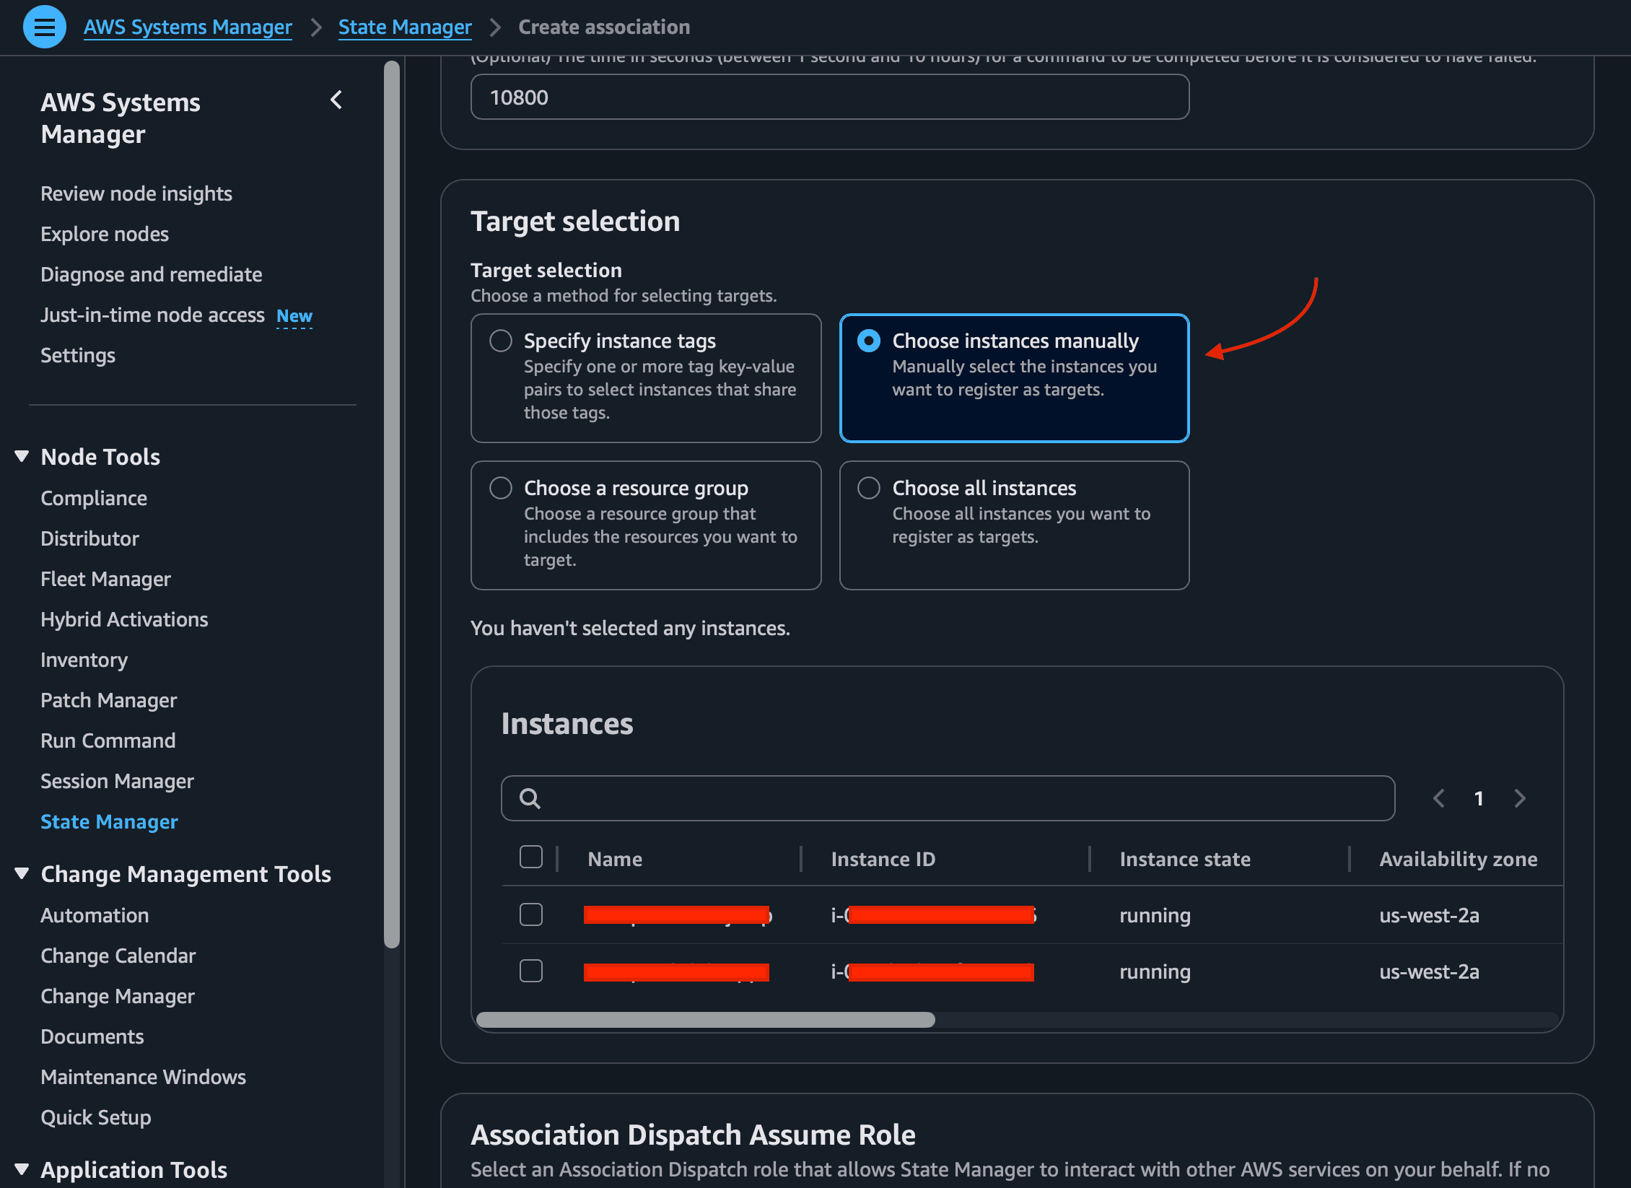Click the New badge link
The image size is (1631, 1188).
pos(294,316)
